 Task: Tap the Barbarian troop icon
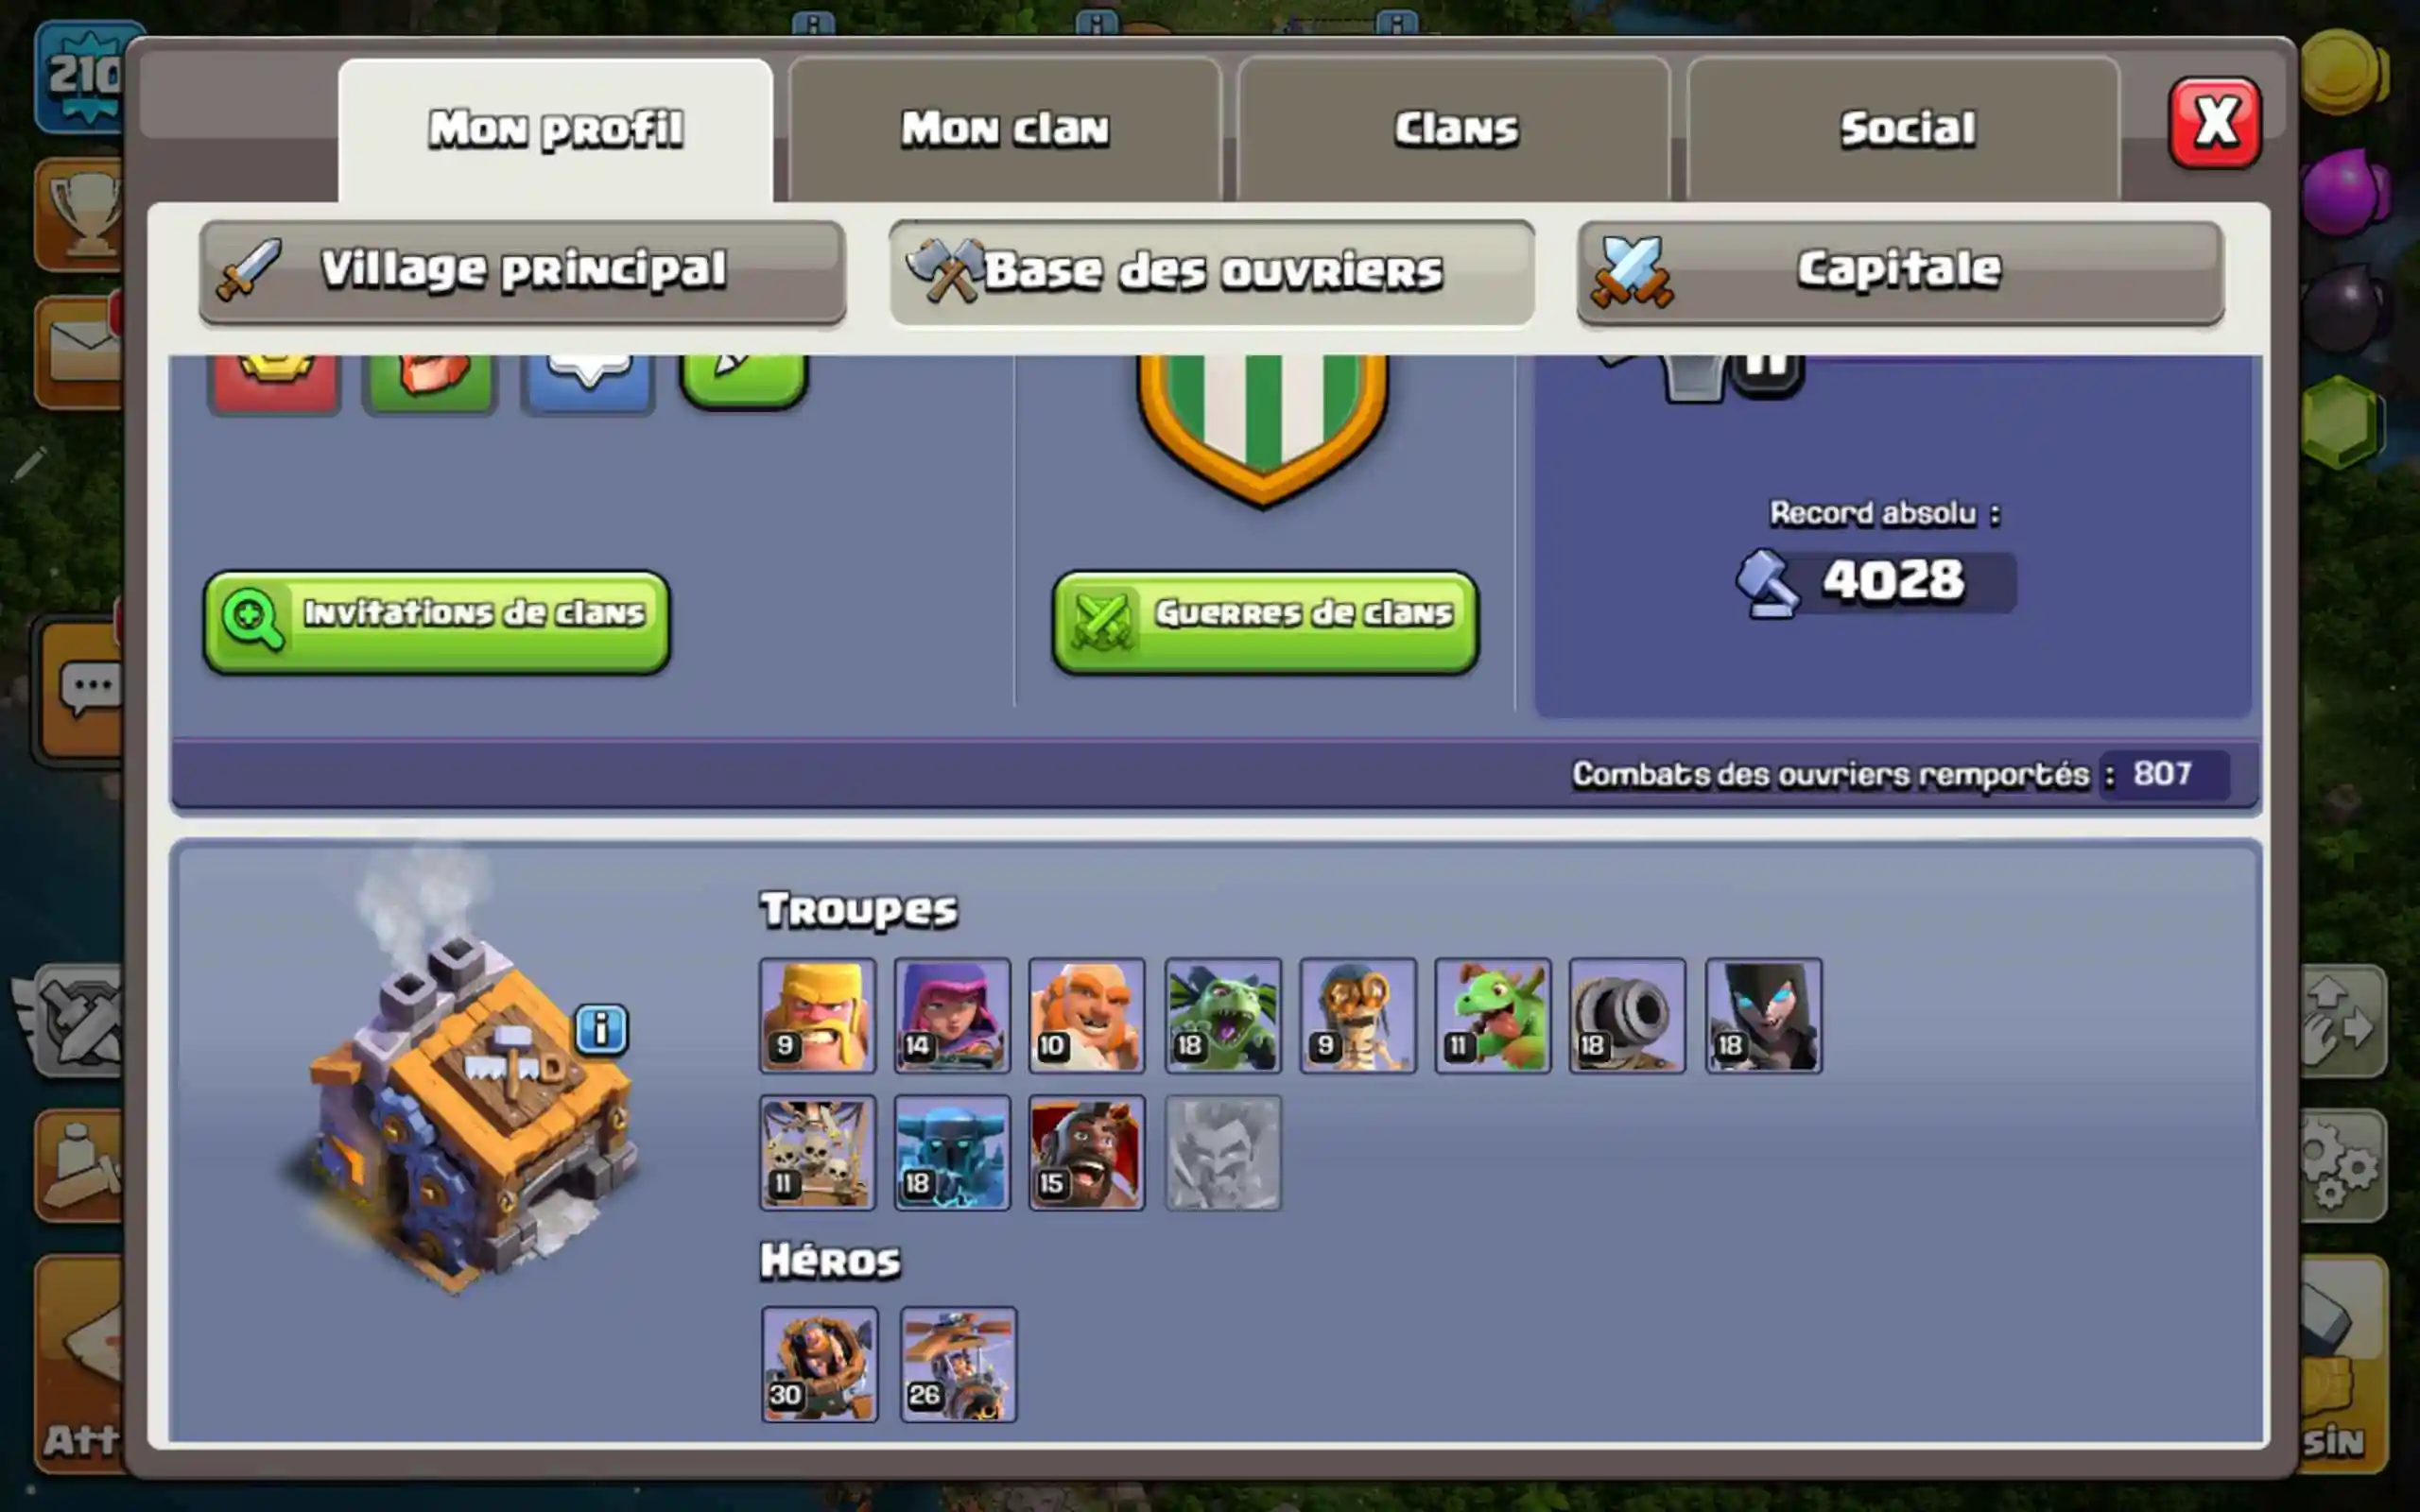click(x=817, y=1015)
